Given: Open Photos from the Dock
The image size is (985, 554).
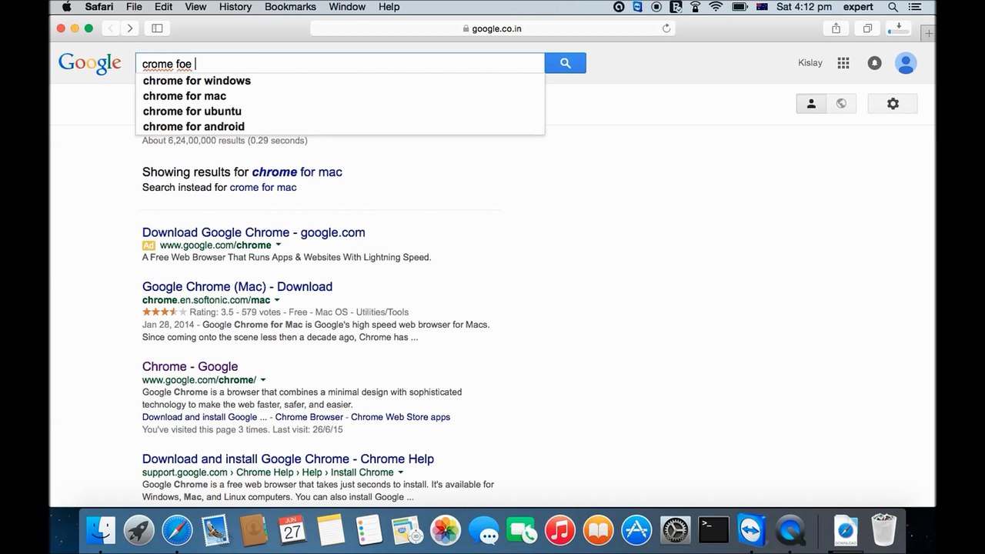Looking at the screenshot, I should [x=445, y=530].
